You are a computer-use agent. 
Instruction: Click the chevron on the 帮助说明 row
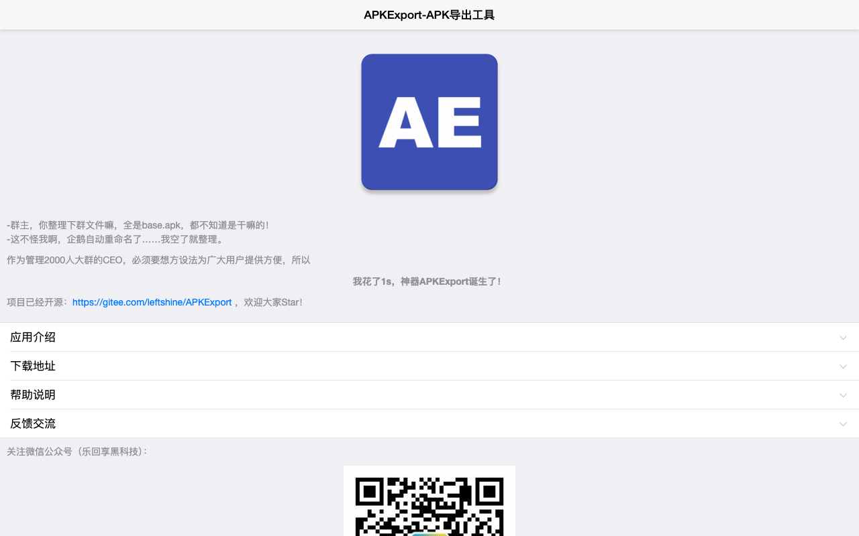(844, 395)
